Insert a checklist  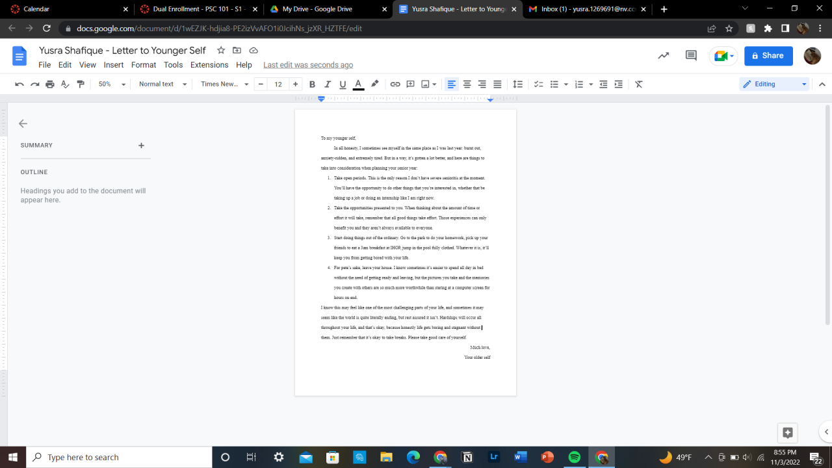point(539,84)
